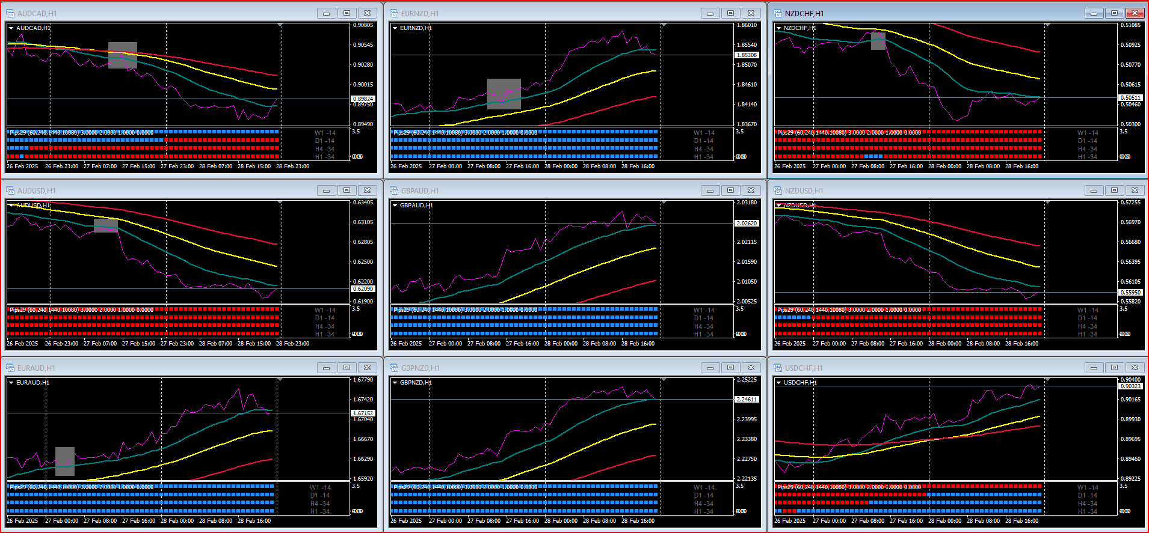Image resolution: width=1149 pixels, height=533 pixels.
Task: Open the GBPAUD,H1 window icon menu
Action: [x=394, y=190]
